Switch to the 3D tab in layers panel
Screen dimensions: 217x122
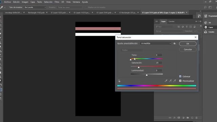pyautogui.click(x=157, y=21)
